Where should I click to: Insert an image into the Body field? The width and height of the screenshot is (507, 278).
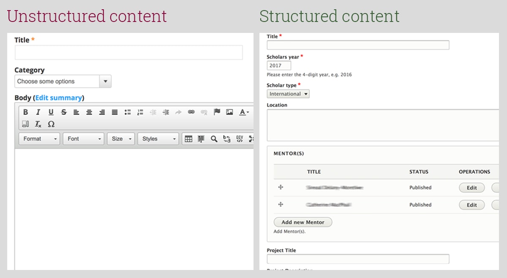[229, 112]
